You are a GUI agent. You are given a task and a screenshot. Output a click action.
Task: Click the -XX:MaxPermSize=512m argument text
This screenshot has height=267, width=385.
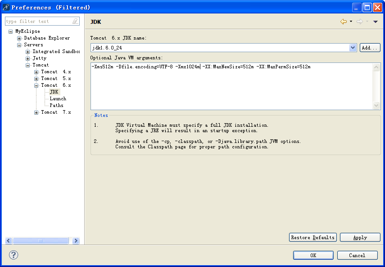coord(283,67)
